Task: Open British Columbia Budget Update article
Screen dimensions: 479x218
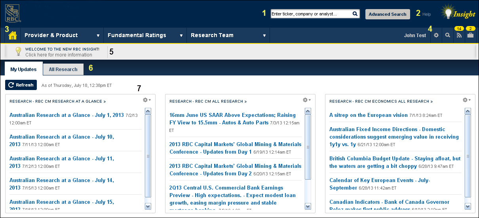Action: pyautogui.click(x=395, y=162)
